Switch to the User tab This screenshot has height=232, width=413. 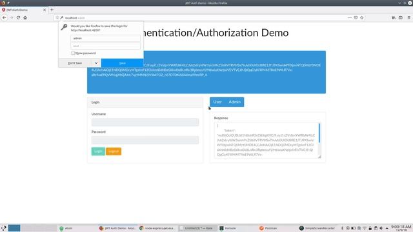pyautogui.click(x=217, y=102)
